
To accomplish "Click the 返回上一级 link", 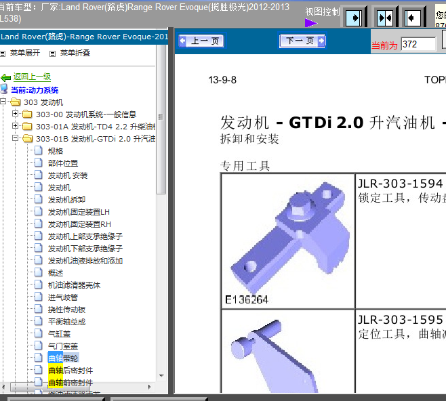I will pyautogui.click(x=32, y=77).
